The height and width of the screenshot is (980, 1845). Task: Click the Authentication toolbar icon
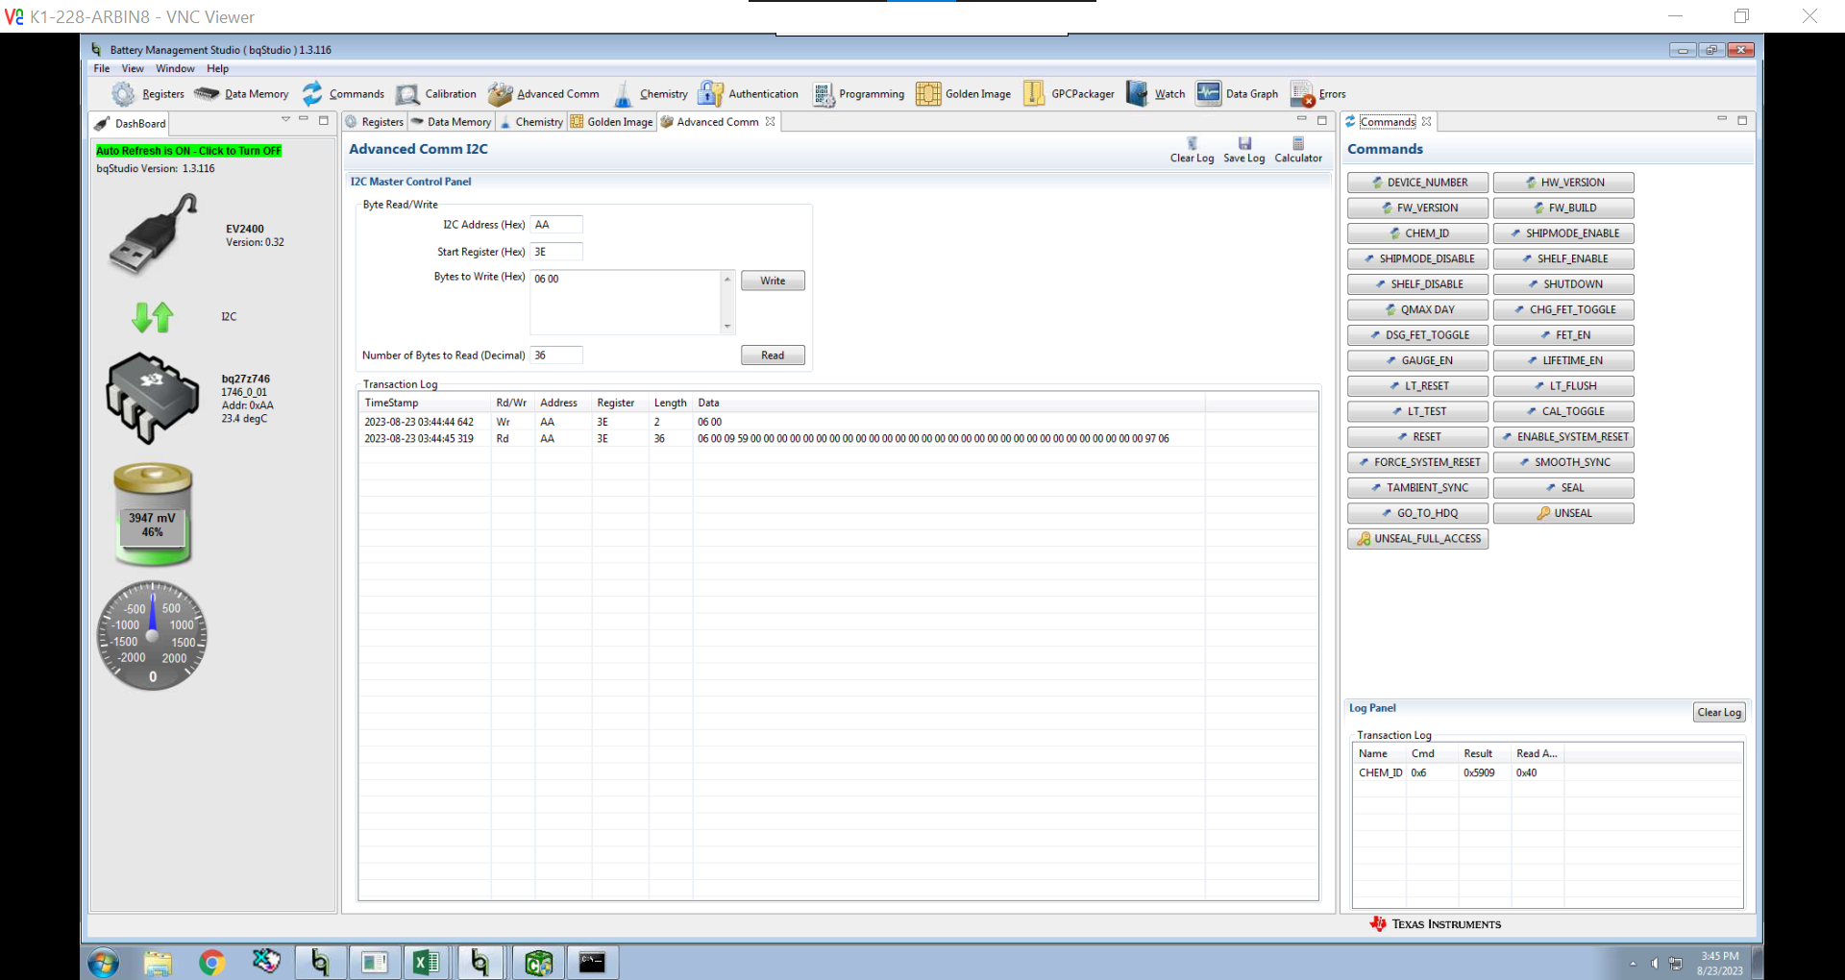710,94
